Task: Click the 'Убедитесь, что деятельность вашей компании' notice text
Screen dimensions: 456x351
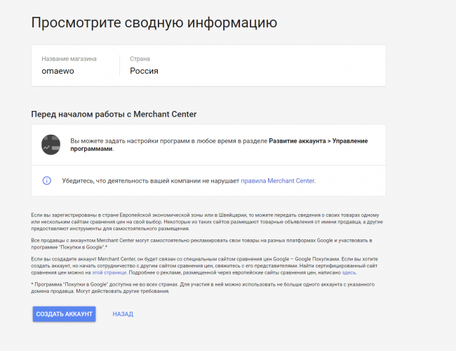Action: click(x=151, y=180)
